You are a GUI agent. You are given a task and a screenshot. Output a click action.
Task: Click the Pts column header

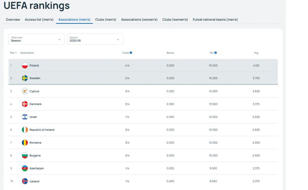pyautogui.click(x=212, y=53)
